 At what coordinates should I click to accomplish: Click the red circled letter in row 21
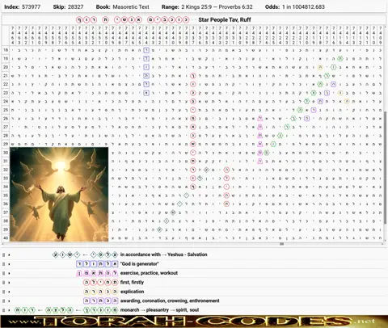coord(193,76)
